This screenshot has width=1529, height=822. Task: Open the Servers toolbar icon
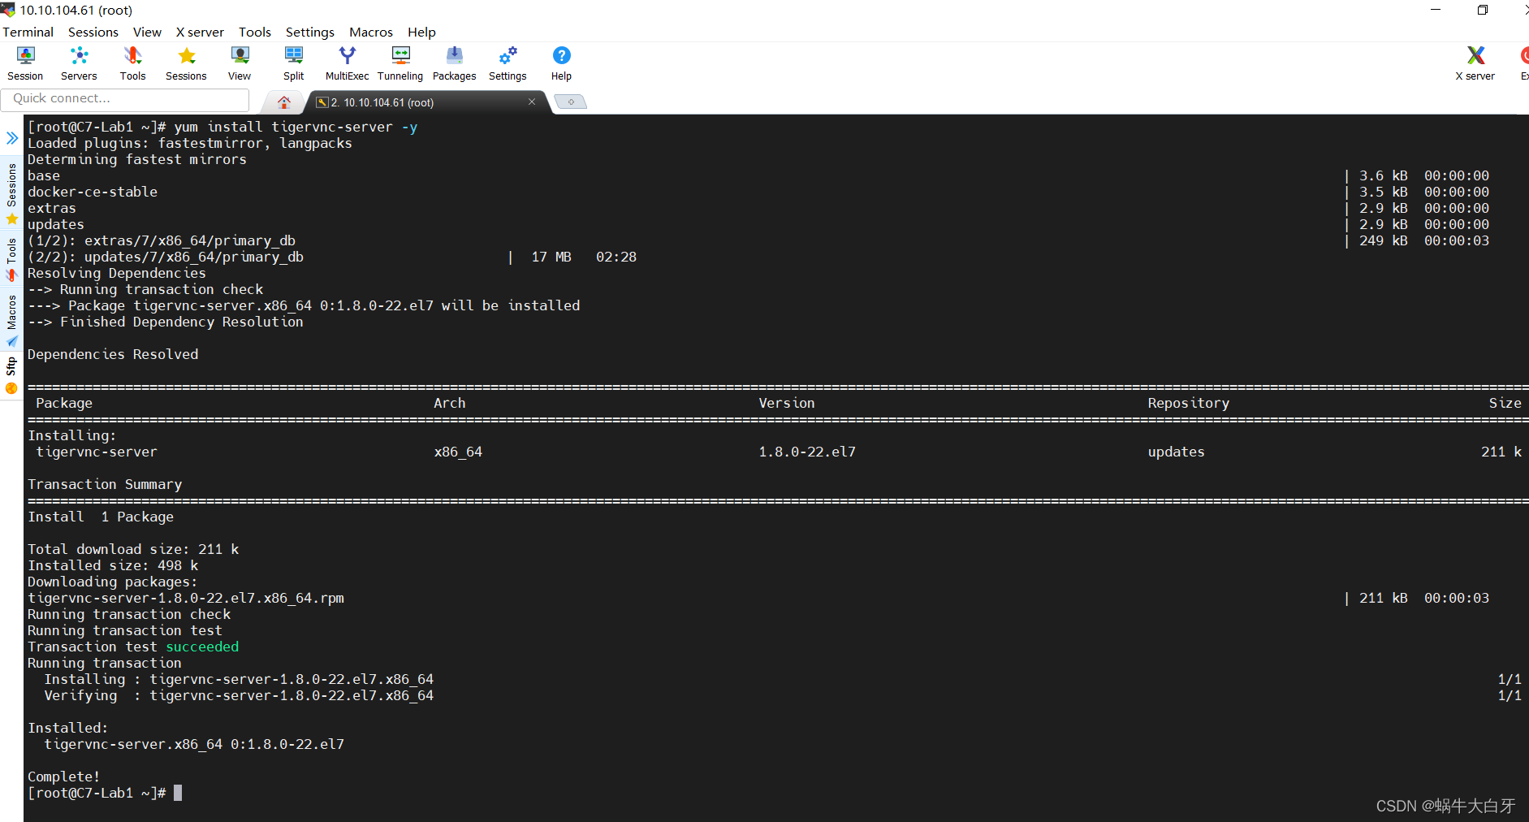pyautogui.click(x=79, y=63)
